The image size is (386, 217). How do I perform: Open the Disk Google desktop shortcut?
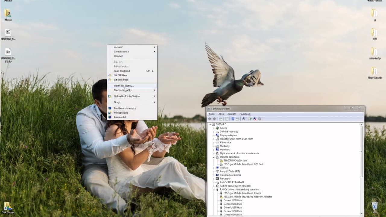[x=8, y=207]
